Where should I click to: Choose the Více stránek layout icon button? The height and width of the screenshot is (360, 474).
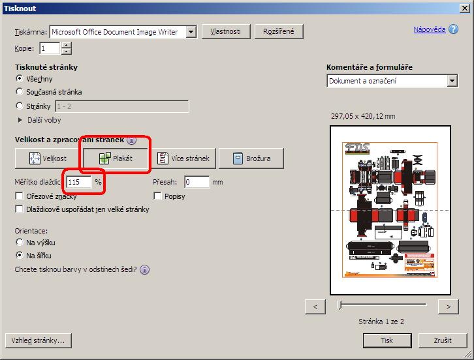point(184,158)
